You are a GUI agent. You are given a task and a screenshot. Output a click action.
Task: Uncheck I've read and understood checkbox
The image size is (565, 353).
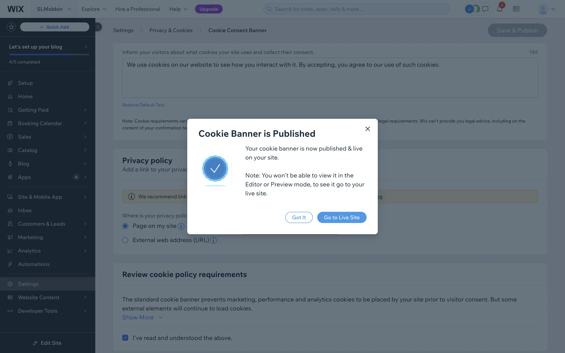[x=125, y=338]
